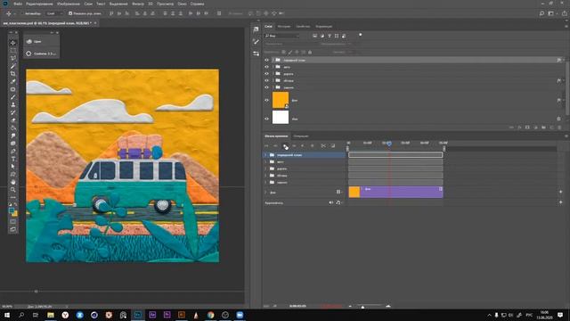The width and height of the screenshot is (570, 321).
Task: Open the 'Фильтр' menu
Action: click(x=138, y=4)
